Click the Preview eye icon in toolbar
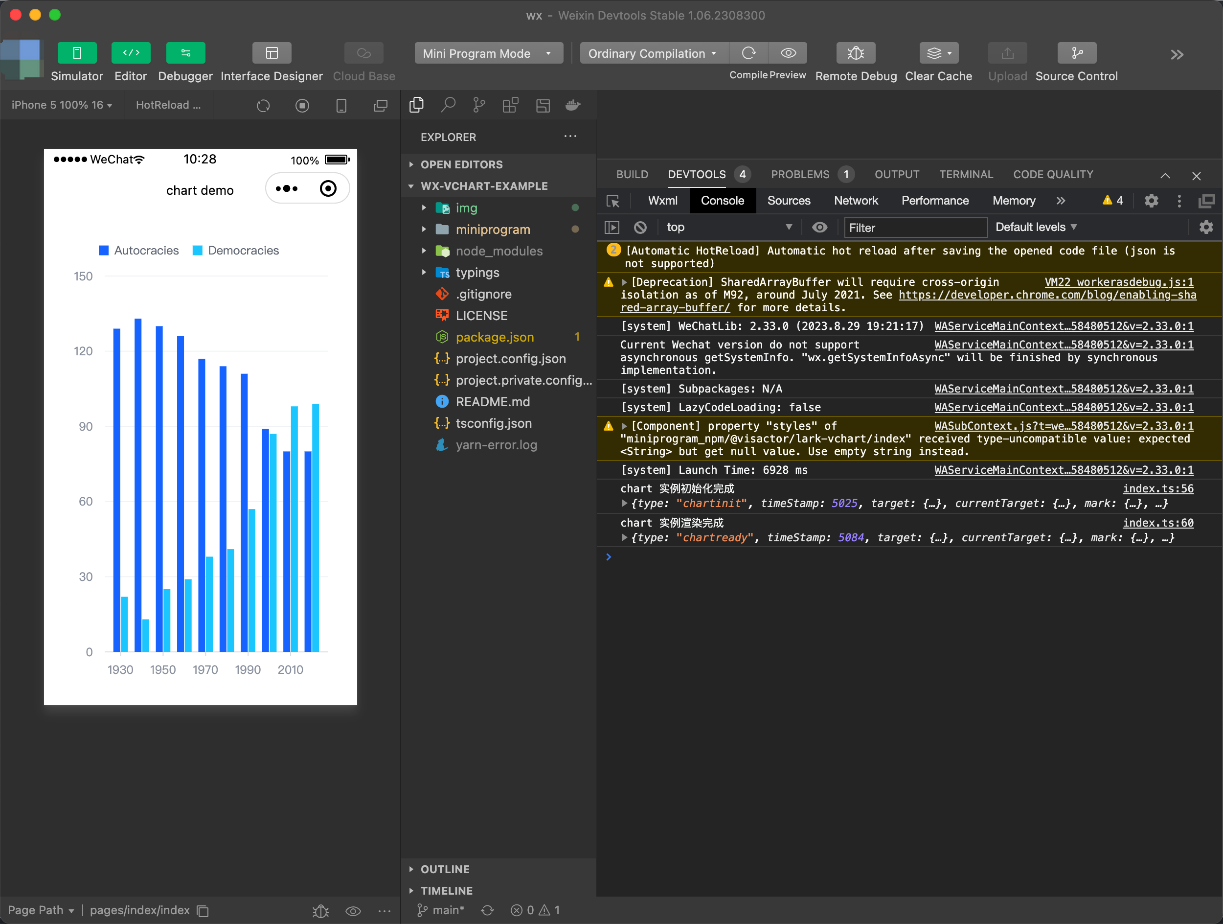The image size is (1223, 924). point(788,53)
